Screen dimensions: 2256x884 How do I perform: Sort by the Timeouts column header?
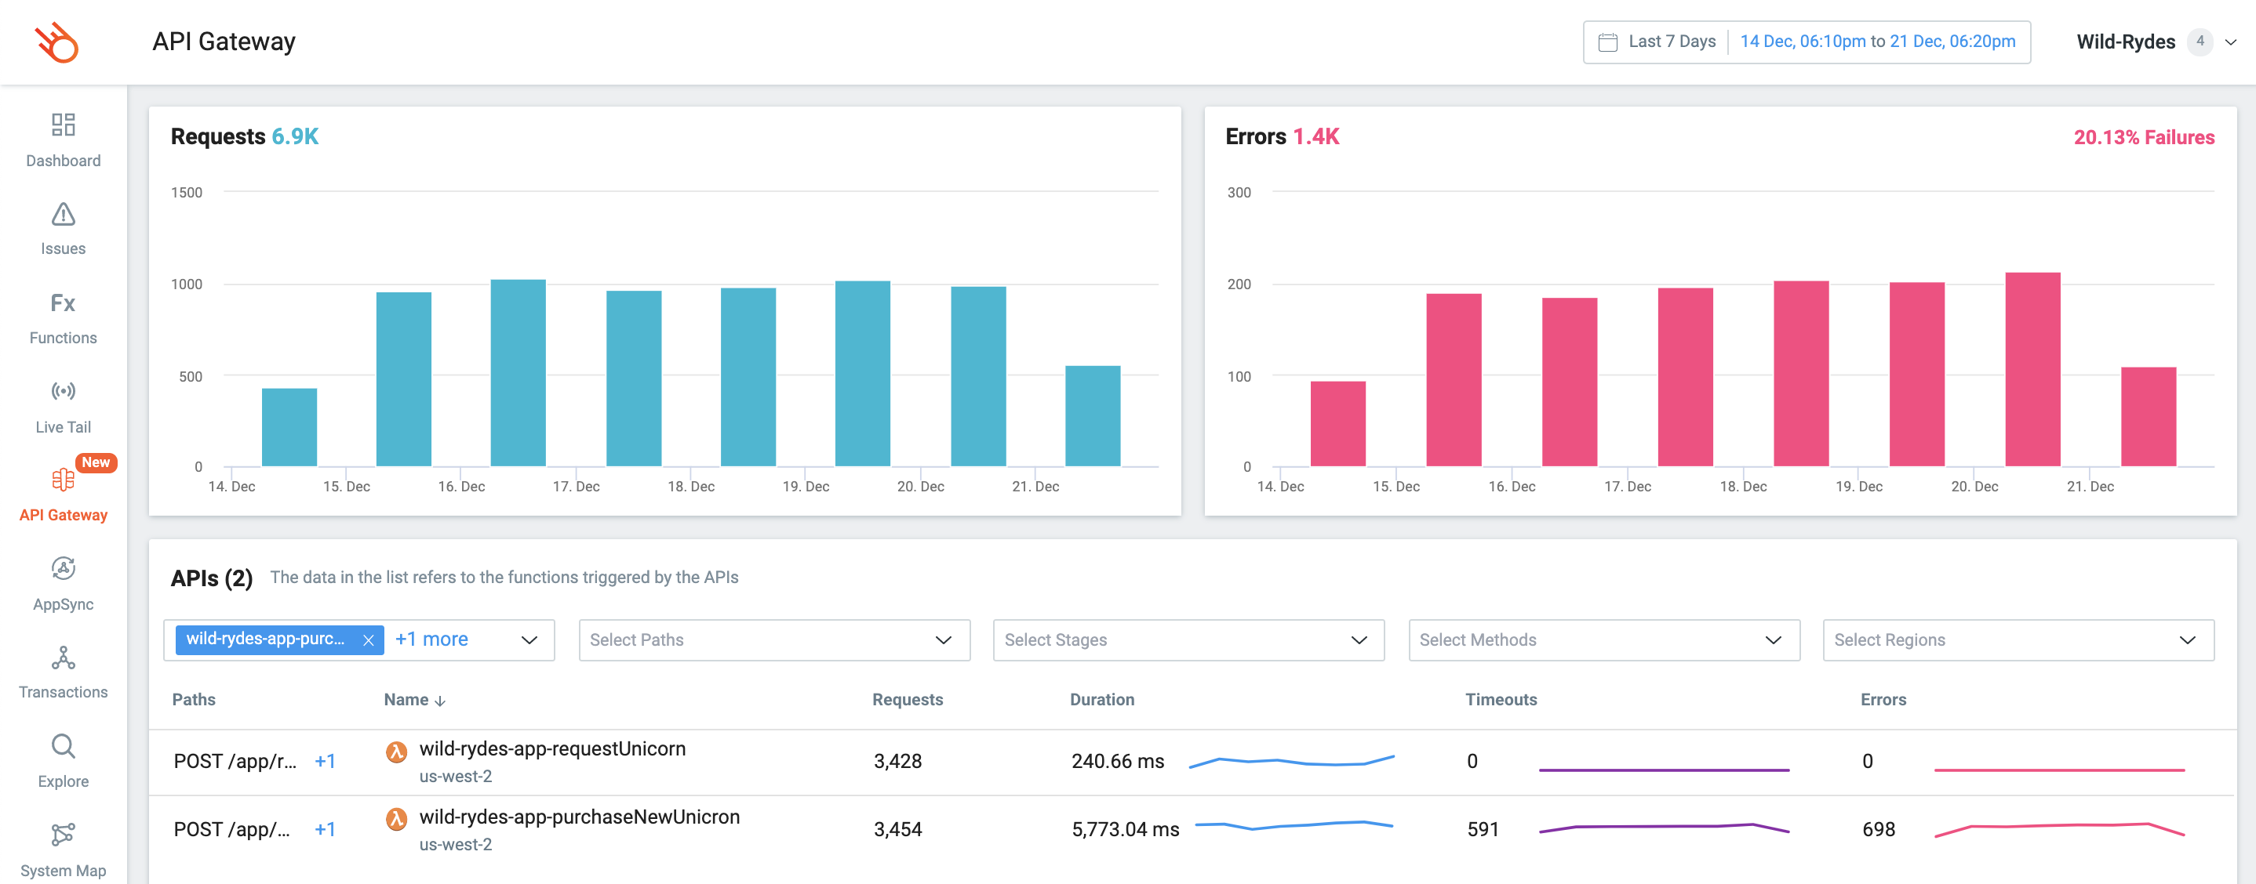point(1501,700)
